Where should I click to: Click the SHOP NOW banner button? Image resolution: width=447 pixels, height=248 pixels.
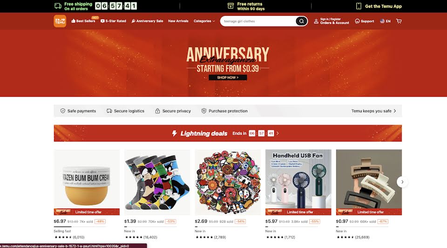228,77
